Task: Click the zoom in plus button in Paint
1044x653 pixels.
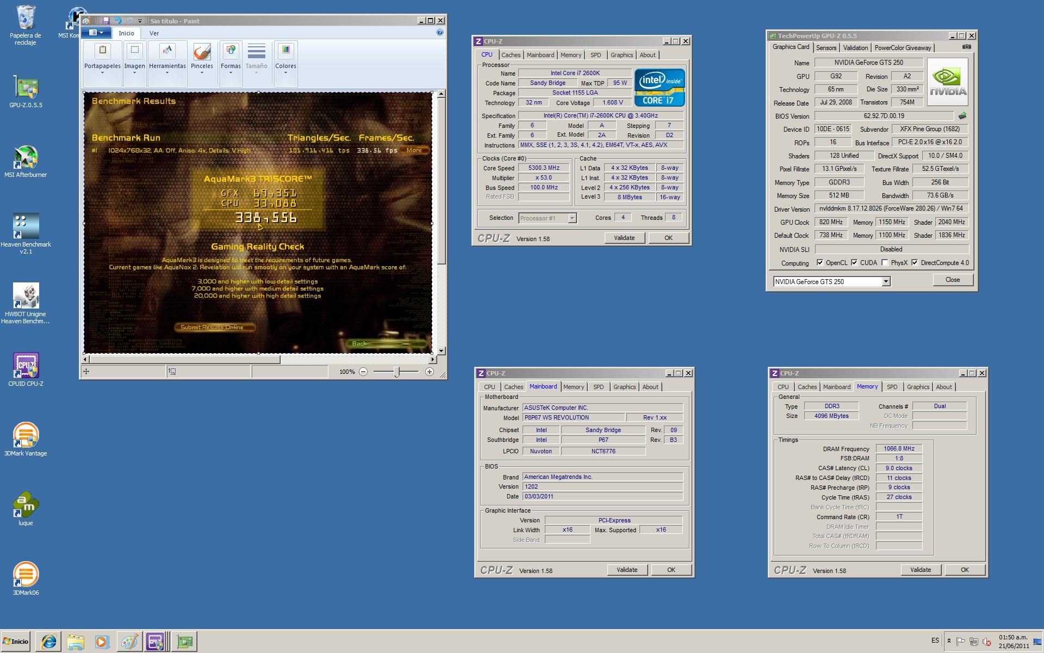Action: (430, 372)
